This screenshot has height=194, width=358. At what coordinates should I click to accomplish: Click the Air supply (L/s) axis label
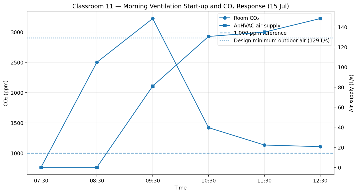pyautogui.click(x=352, y=93)
